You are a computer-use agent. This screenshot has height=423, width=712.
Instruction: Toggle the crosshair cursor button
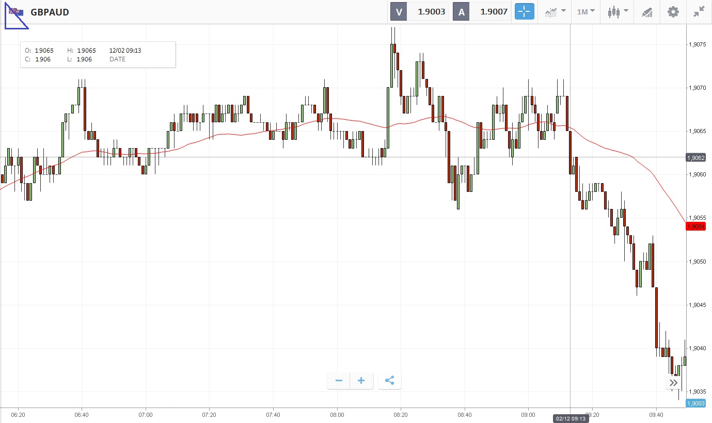[x=524, y=11]
